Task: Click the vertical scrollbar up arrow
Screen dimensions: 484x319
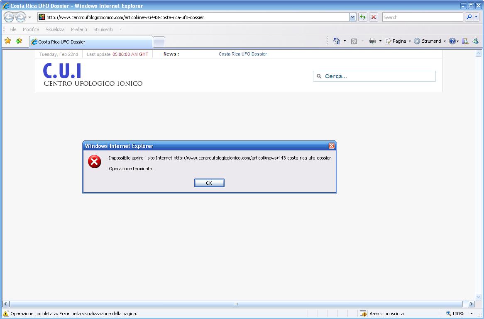Action: point(479,53)
